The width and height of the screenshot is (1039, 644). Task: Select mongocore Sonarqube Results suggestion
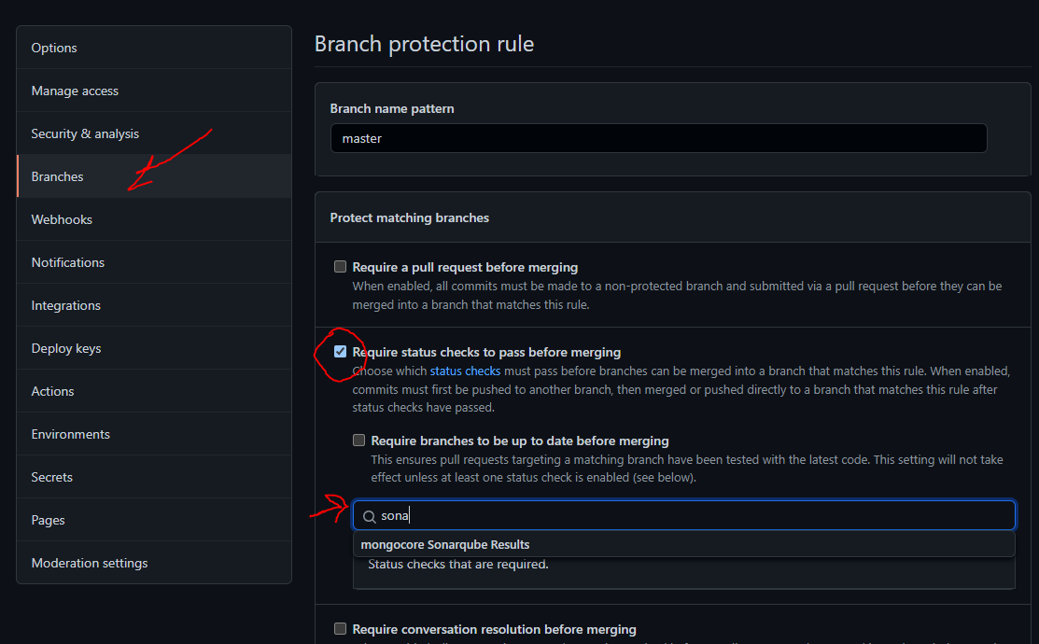[445, 544]
